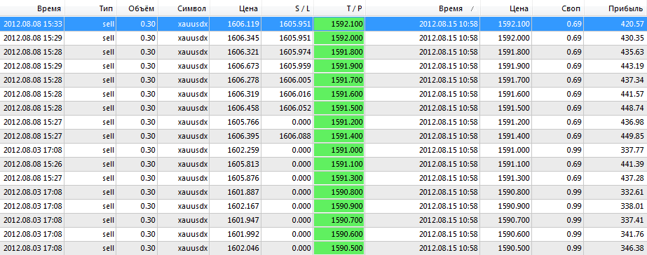The image size is (647, 255).
Task: Select green T / P cell 1590.500
Action: point(339,249)
